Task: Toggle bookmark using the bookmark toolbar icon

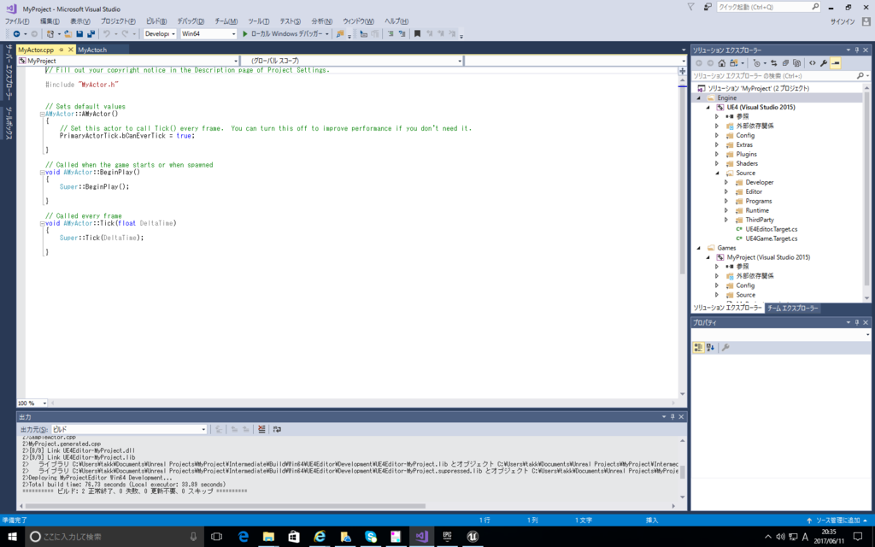Action: [x=417, y=34]
